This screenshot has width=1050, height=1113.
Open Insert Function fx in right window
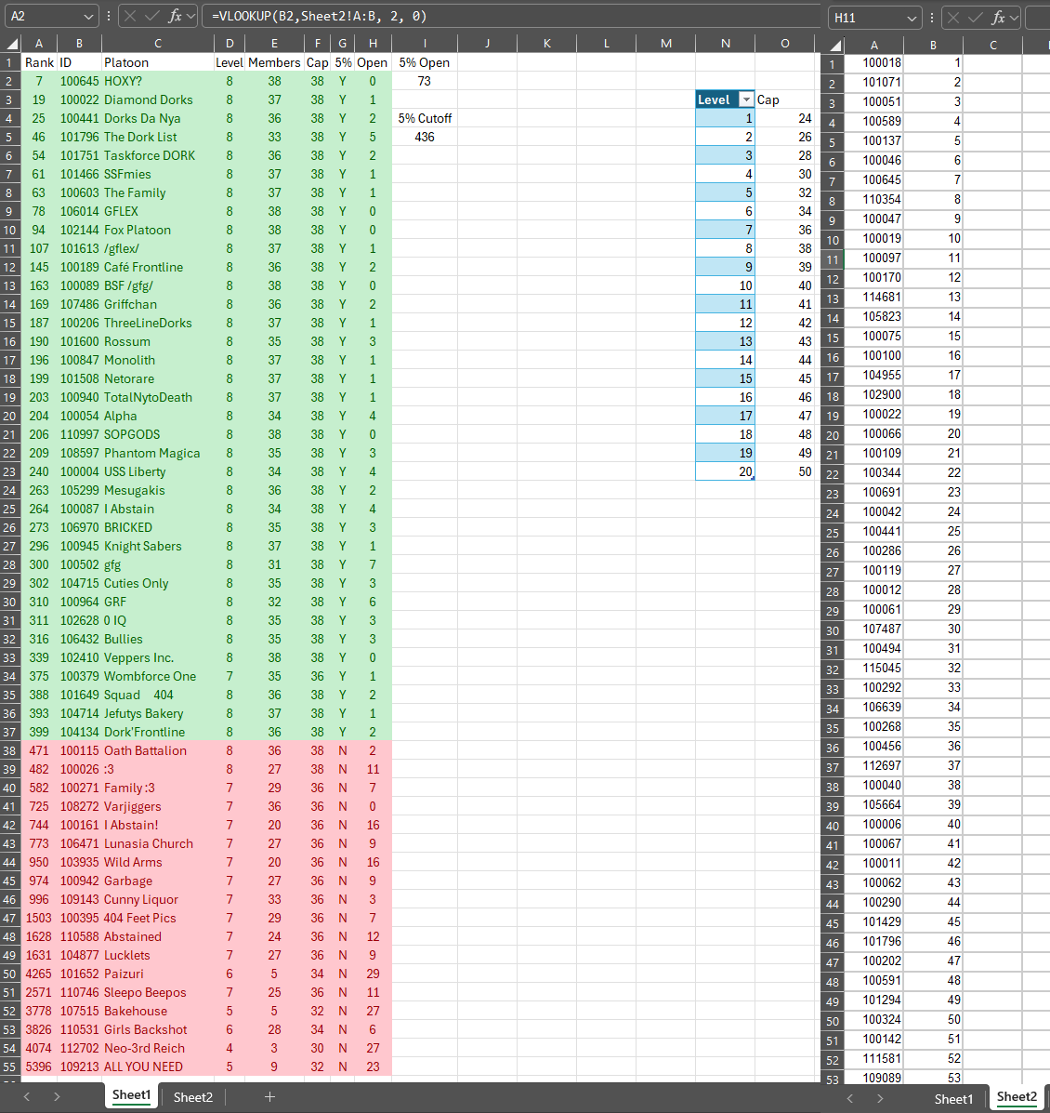click(998, 17)
